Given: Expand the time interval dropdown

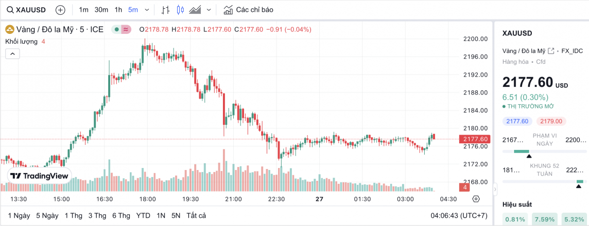Looking at the screenshot, I should pyautogui.click(x=147, y=10).
